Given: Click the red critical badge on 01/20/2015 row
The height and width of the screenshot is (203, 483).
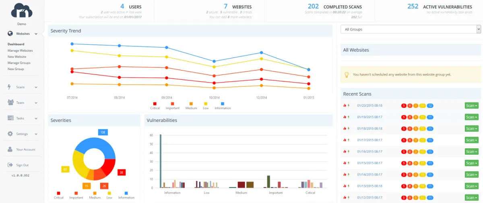Looking at the screenshot, I should point(404,106).
